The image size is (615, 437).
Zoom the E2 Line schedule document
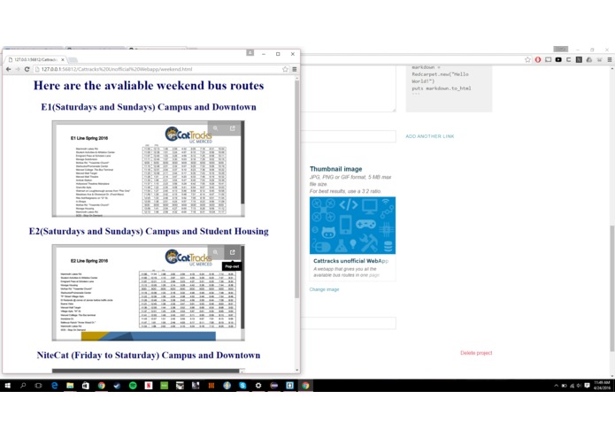coord(215,252)
